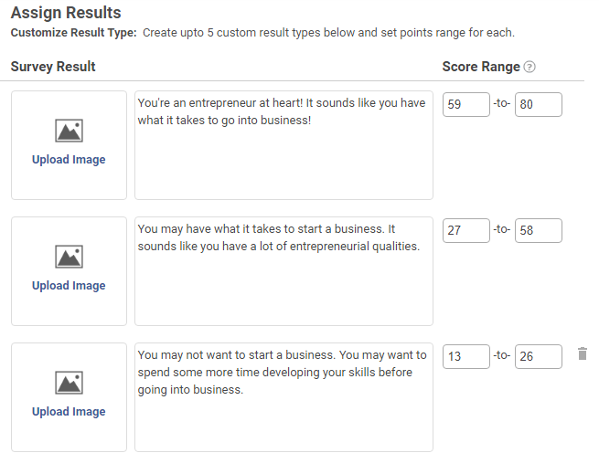Focus the score range start field with 27
The width and height of the screenshot is (599, 453).
point(465,230)
